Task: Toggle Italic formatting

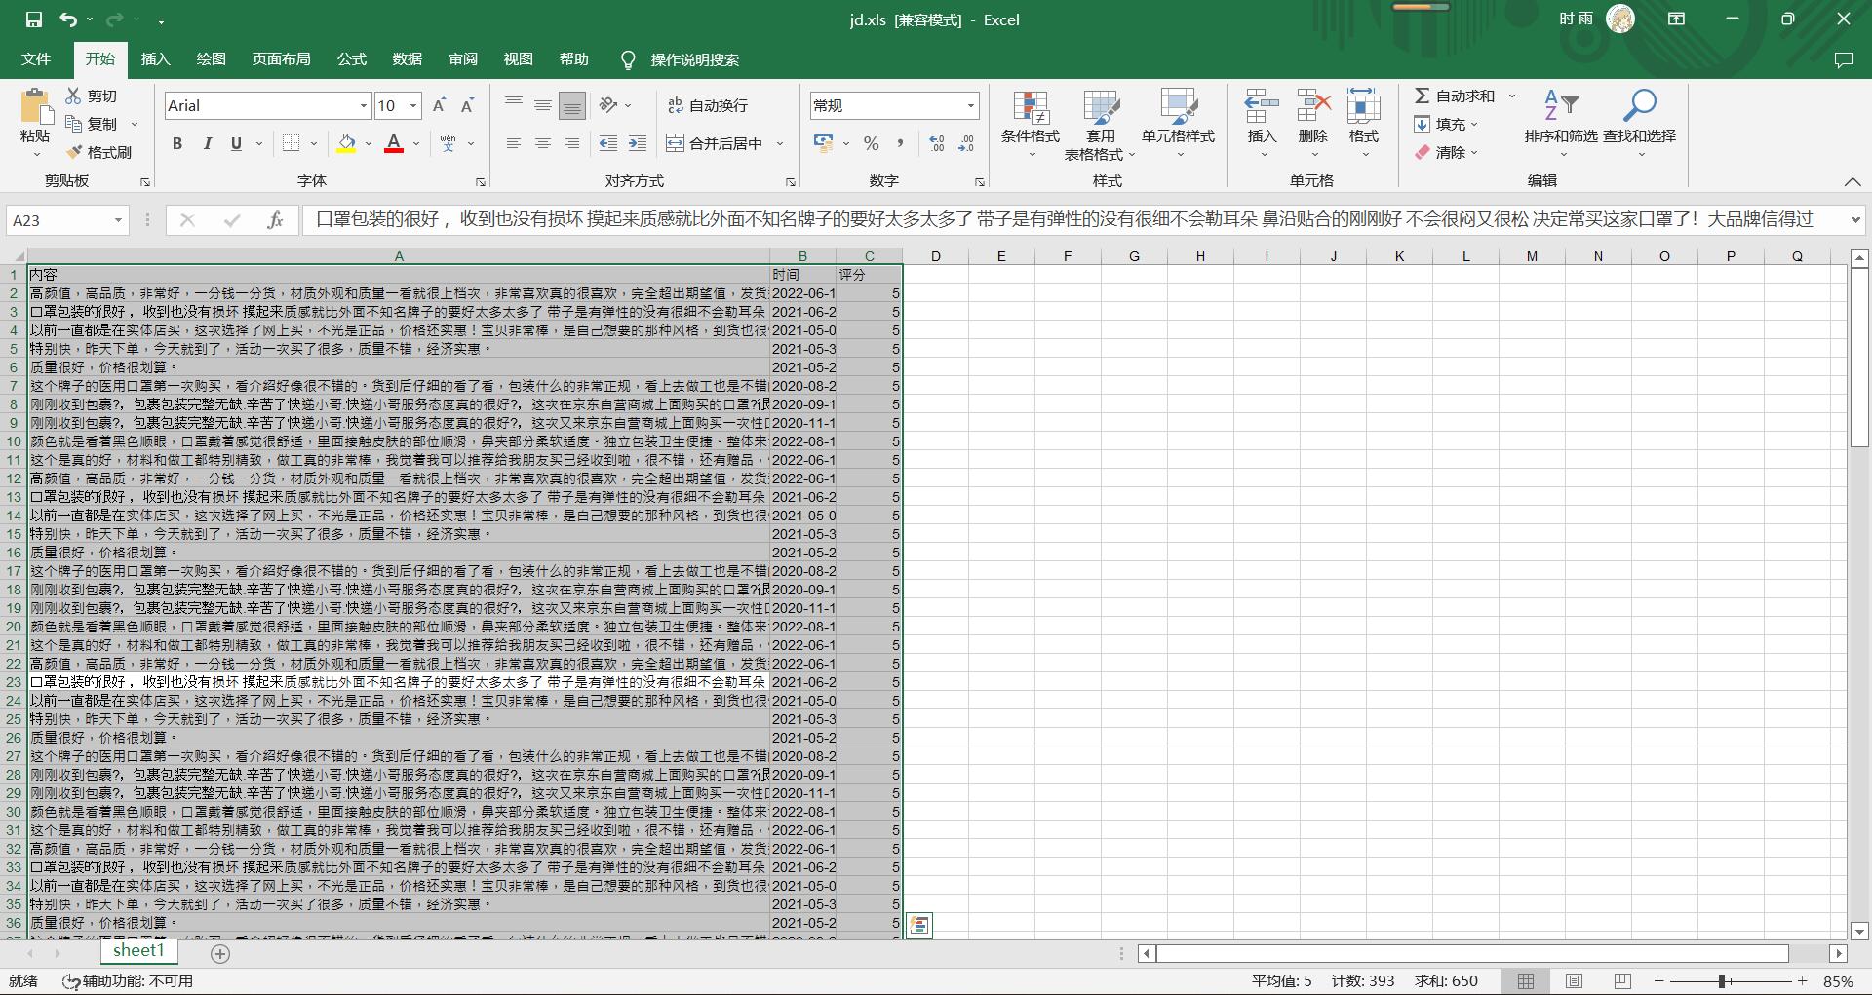Action: click(207, 144)
